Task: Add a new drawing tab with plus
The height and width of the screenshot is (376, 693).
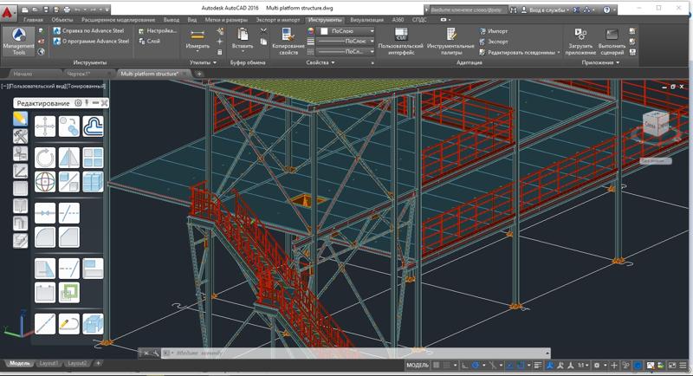Action: click(199, 74)
